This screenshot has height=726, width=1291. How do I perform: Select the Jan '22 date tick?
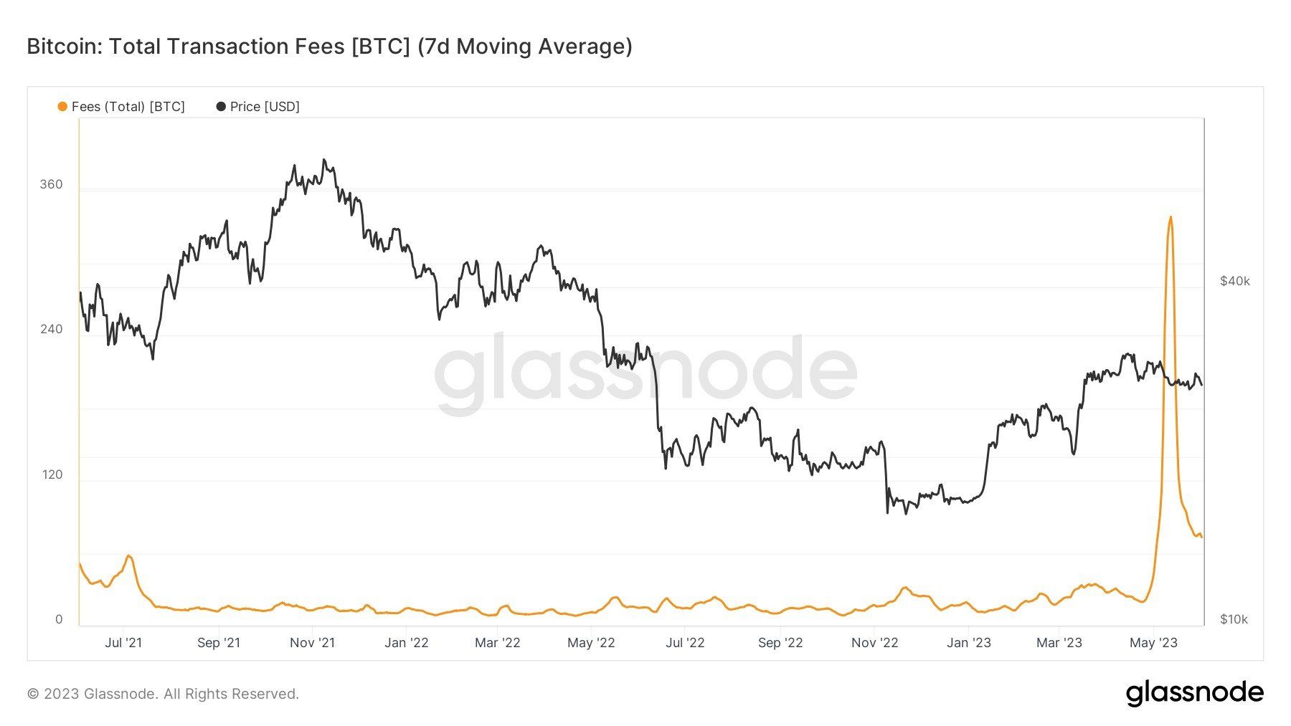pos(406,643)
